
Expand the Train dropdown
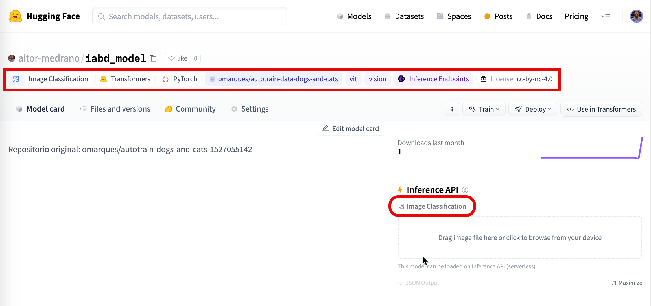(x=484, y=109)
